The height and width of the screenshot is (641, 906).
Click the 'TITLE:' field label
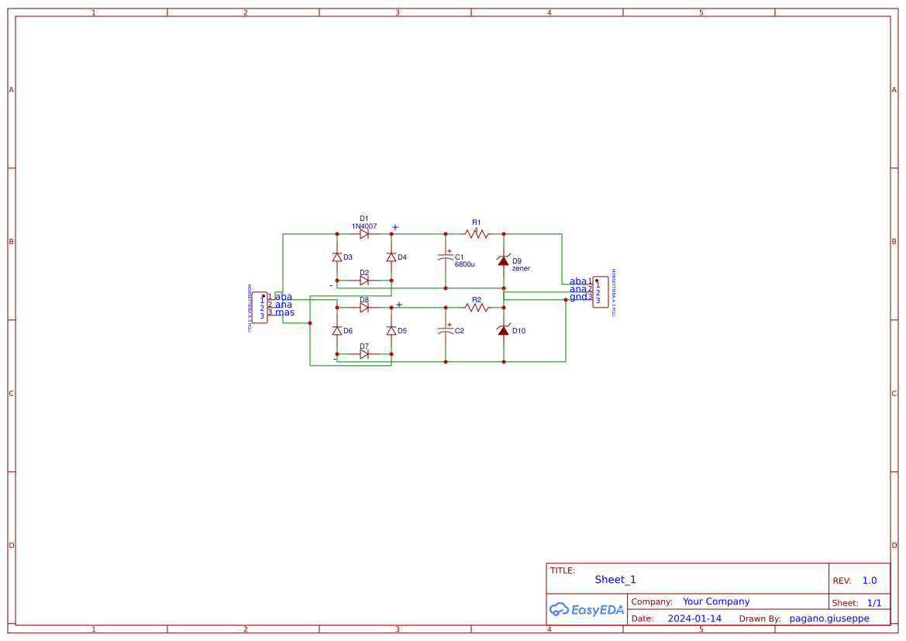[x=562, y=570]
